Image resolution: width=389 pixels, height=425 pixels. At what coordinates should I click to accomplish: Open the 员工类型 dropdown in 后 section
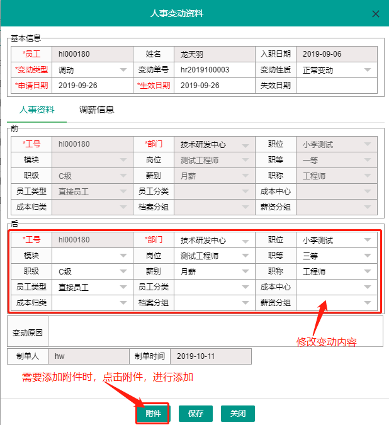123,287
